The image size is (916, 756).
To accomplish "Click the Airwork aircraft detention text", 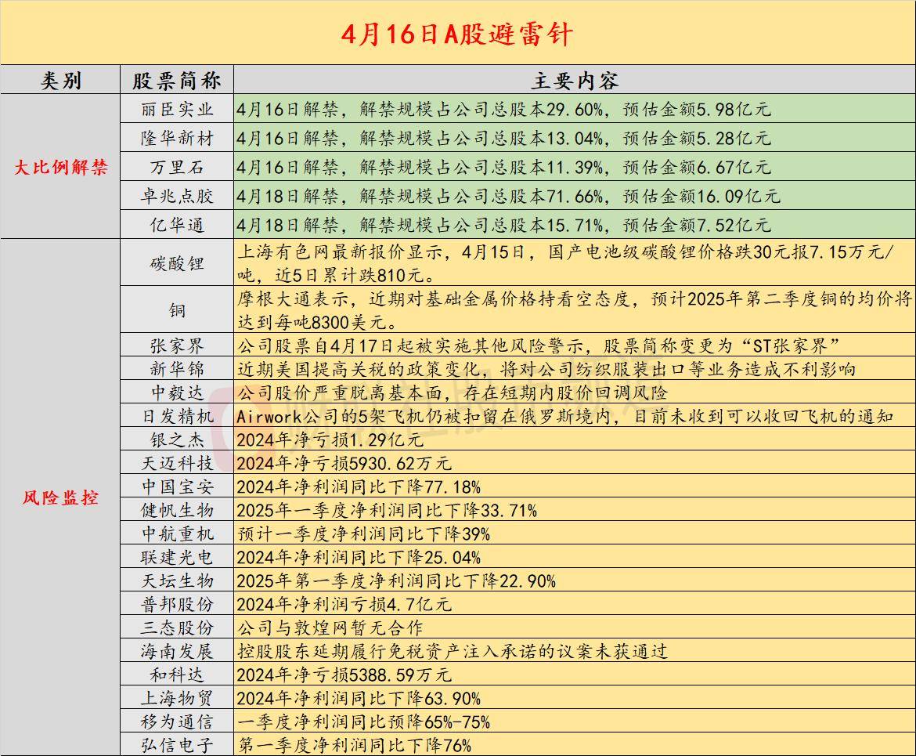I will 565,416.
